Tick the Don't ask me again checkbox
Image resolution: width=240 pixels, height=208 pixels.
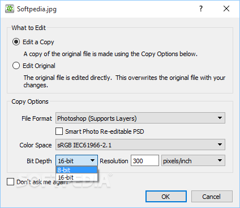[10, 182]
